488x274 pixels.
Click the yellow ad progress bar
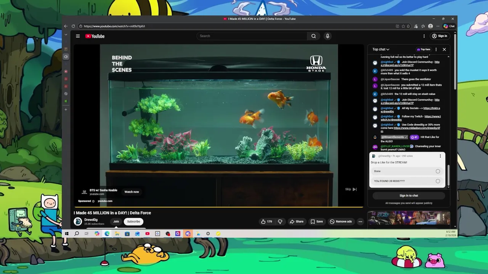coord(218,207)
